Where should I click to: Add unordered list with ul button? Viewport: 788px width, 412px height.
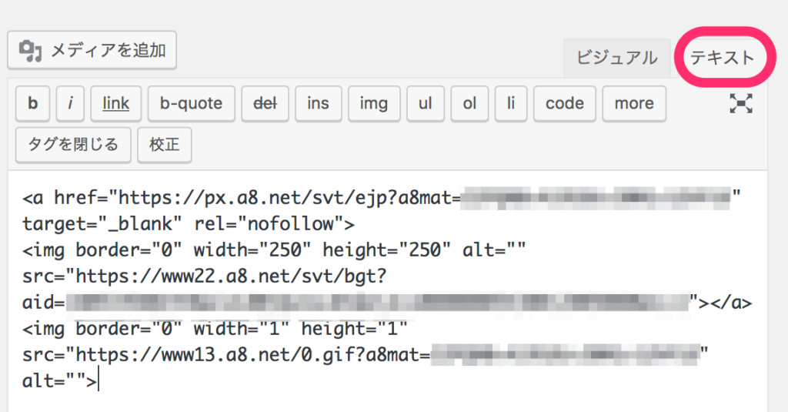coord(425,103)
